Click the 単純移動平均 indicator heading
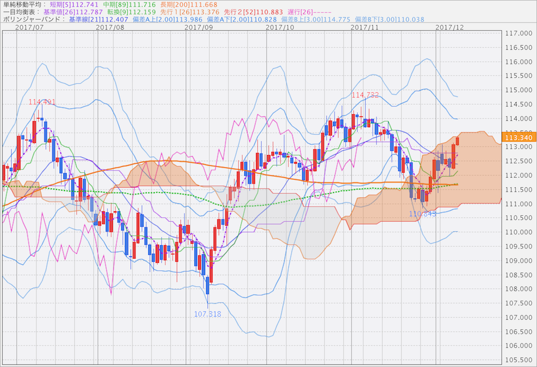 click(x=23, y=4)
